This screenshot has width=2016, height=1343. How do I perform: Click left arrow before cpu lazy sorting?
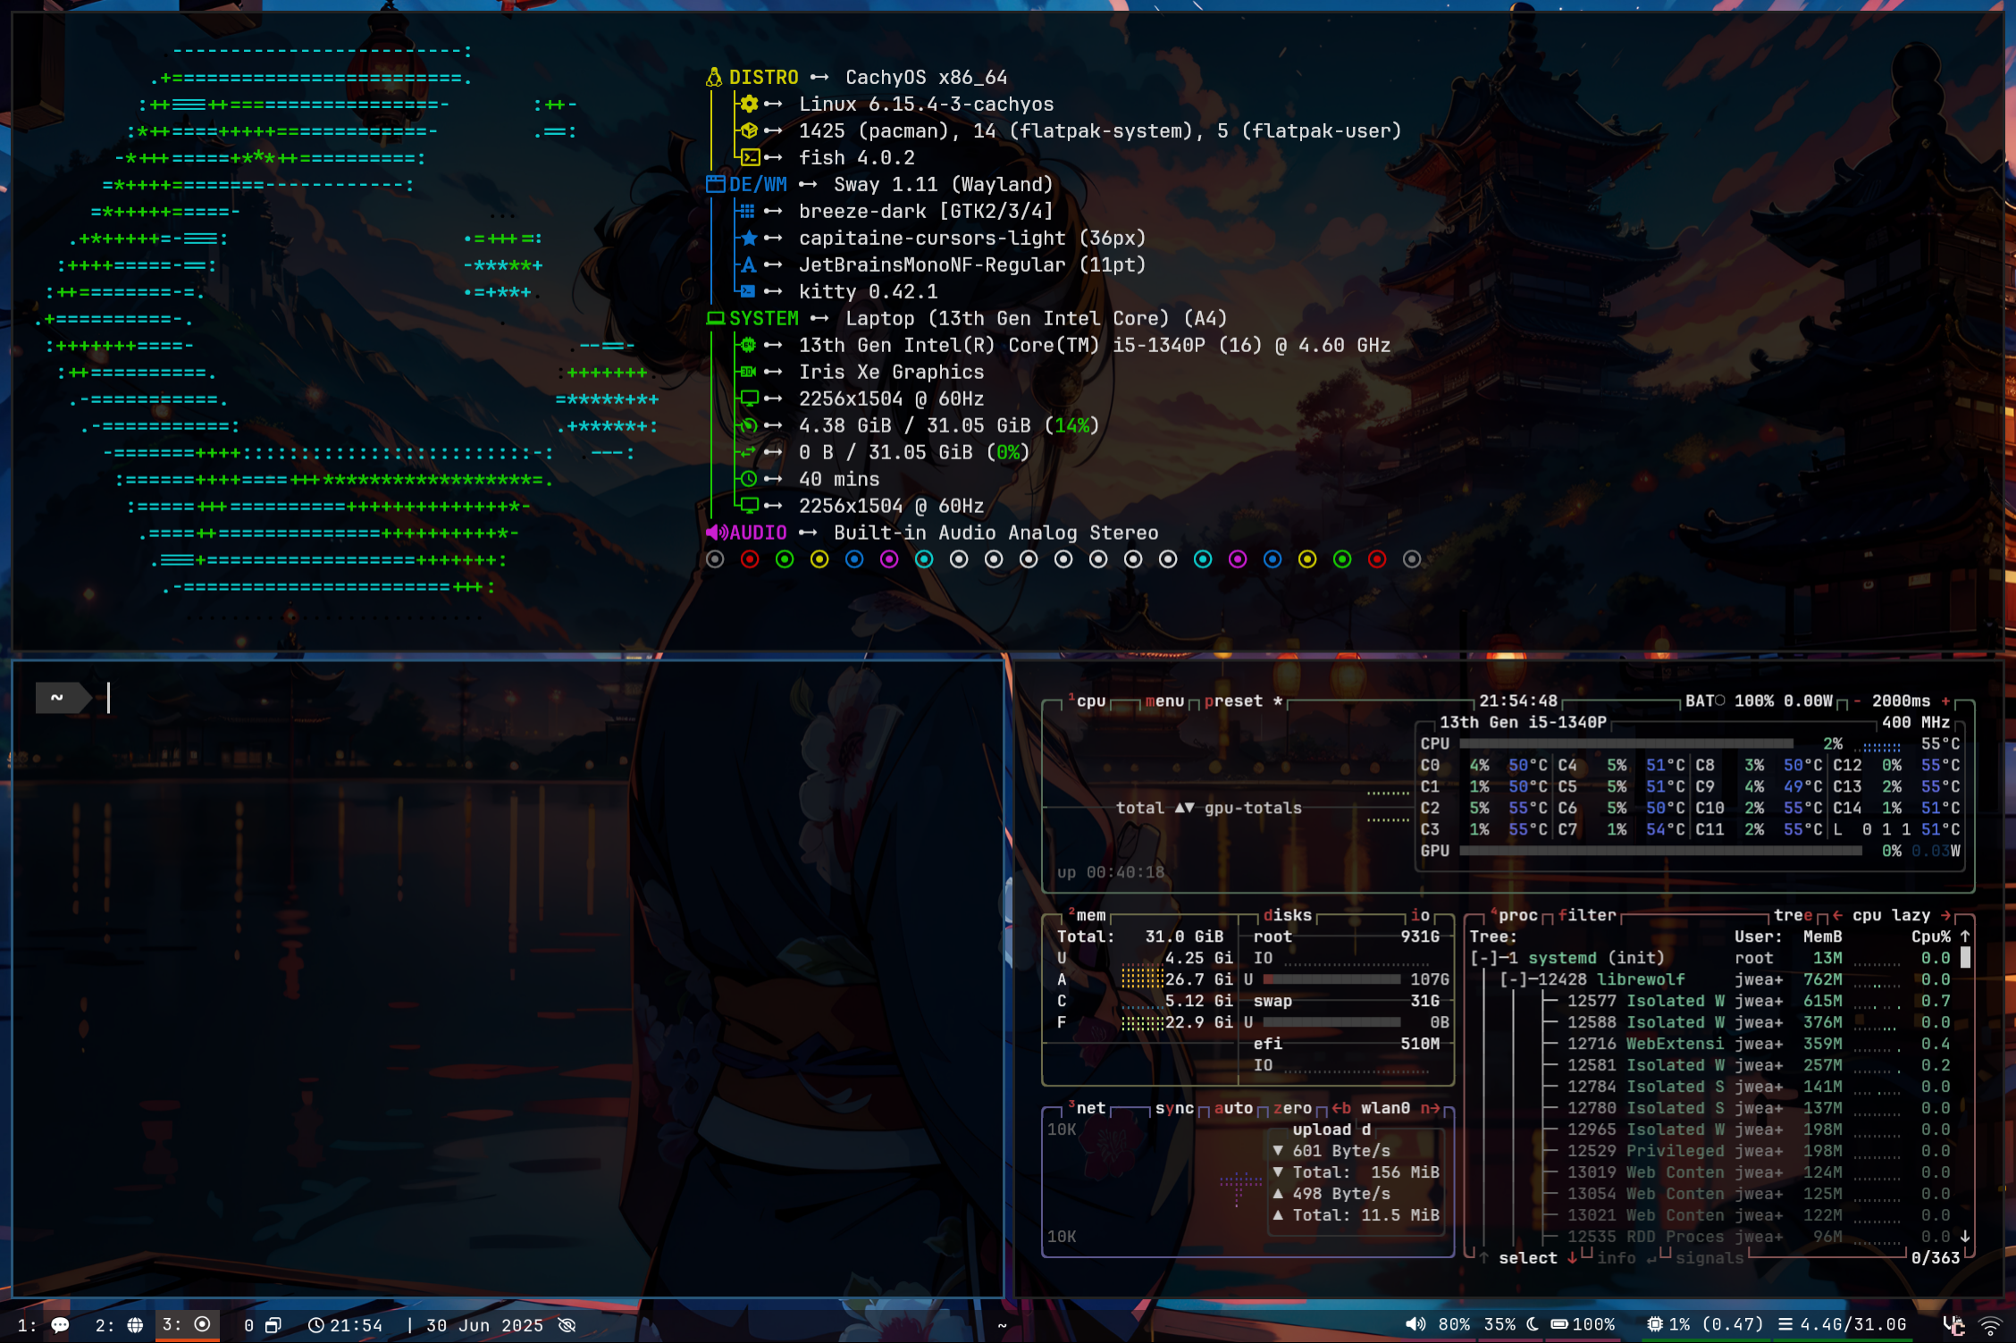point(1837,916)
